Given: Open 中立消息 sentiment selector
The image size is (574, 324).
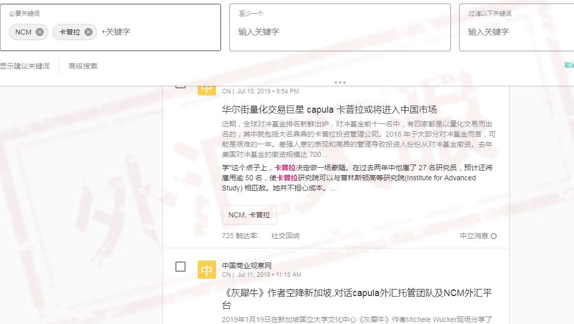Looking at the screenshot, I should (x=478, y=236).
